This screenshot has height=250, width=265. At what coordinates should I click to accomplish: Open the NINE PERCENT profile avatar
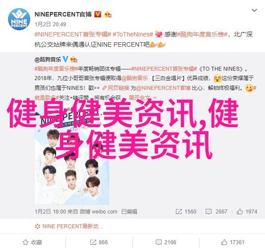pyautogui.click(x=19, y=19)
